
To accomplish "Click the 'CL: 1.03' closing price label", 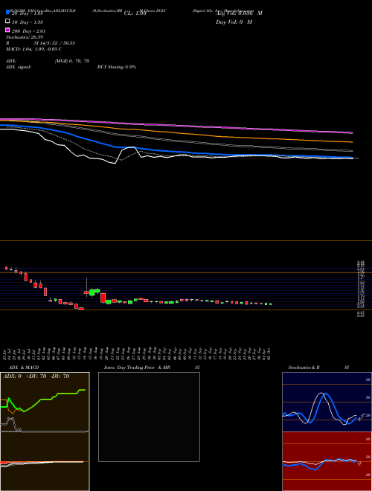I will [135, 13].
